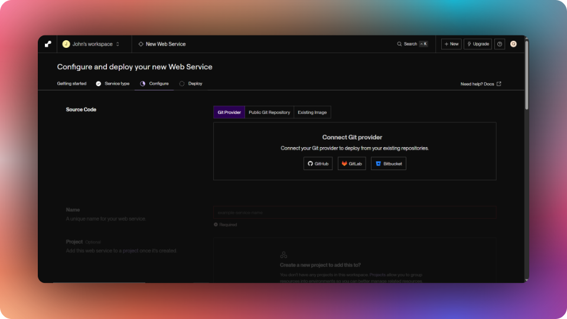Open John's workspace switcher dropdown
This screenshot has width=567, height=319.
91,44
